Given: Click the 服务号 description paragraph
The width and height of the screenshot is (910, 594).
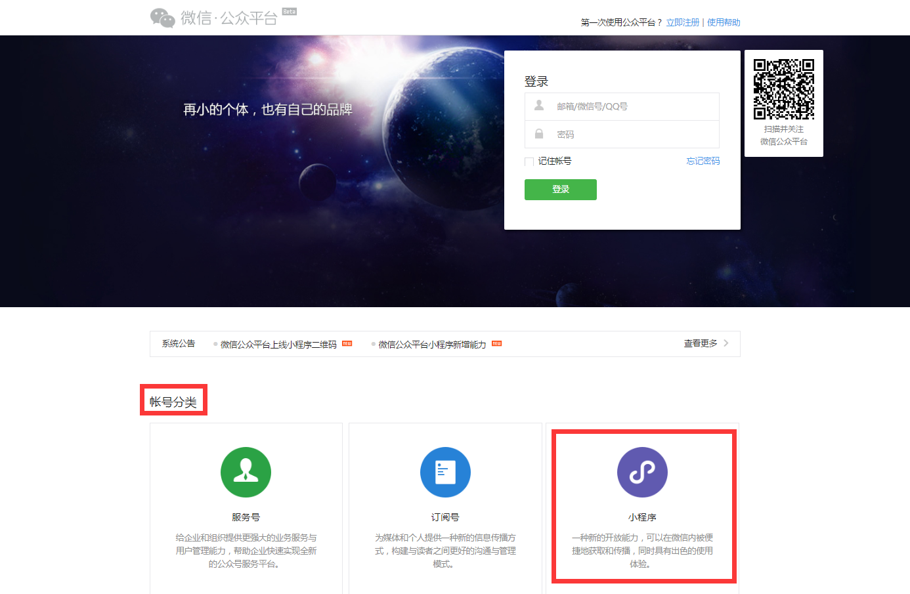Looking at the screenshot, I should pos(246,551).
